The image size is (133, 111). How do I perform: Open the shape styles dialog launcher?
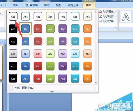[115, 28]
